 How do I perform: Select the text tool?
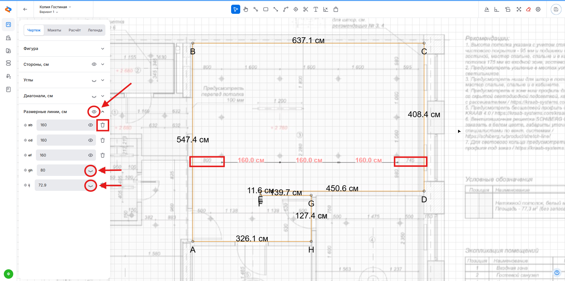pos(316,9)
